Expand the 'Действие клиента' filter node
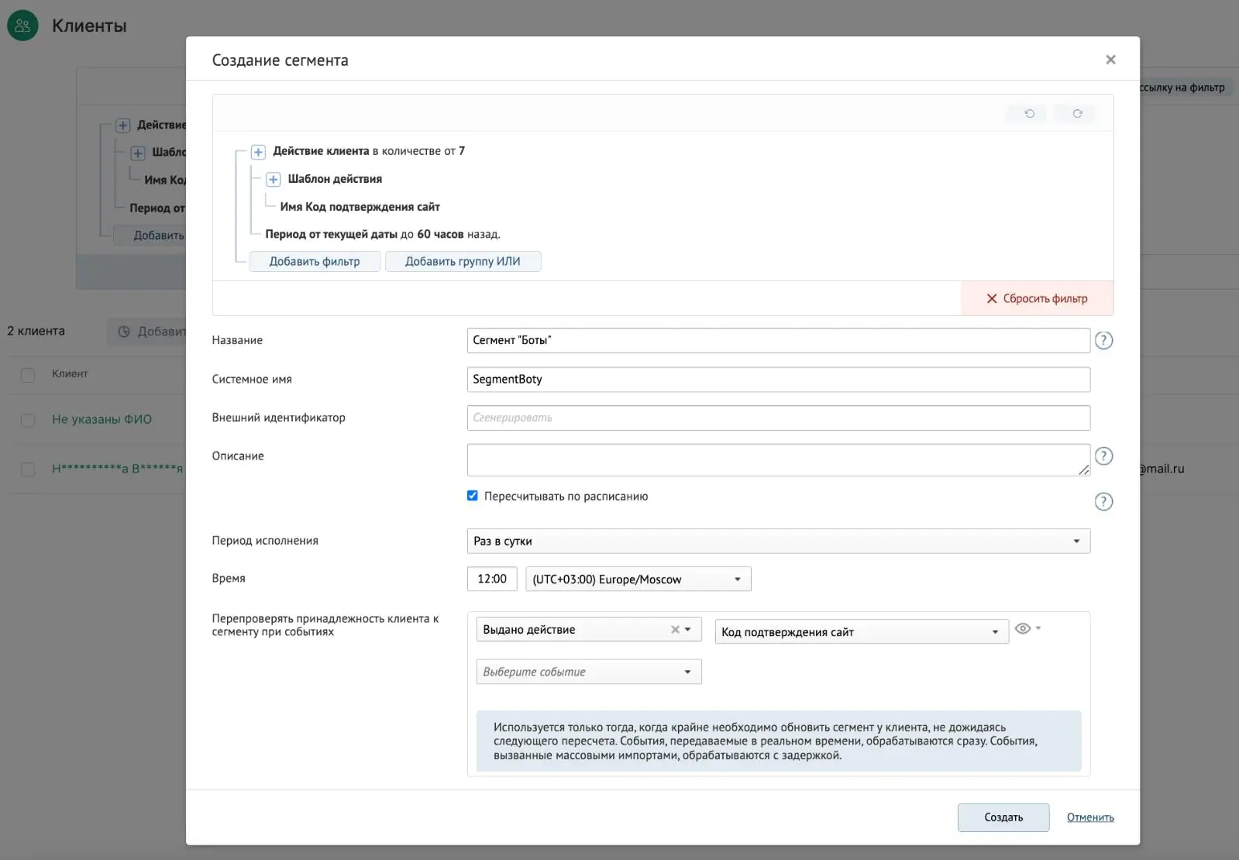 point(259,152)
